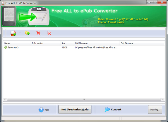
Task: Click the Information column header
Action: (46, 43)
